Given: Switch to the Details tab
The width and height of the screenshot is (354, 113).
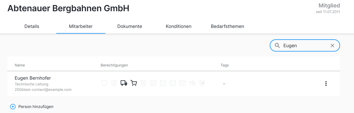Looking at the screenshot, I should pos(32,26).
